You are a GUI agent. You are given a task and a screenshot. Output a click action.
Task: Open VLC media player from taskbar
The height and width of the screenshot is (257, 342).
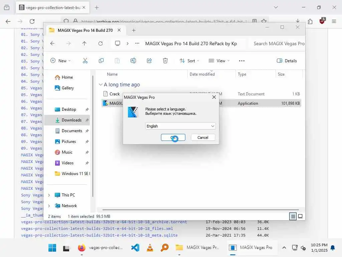pos(150,248)
